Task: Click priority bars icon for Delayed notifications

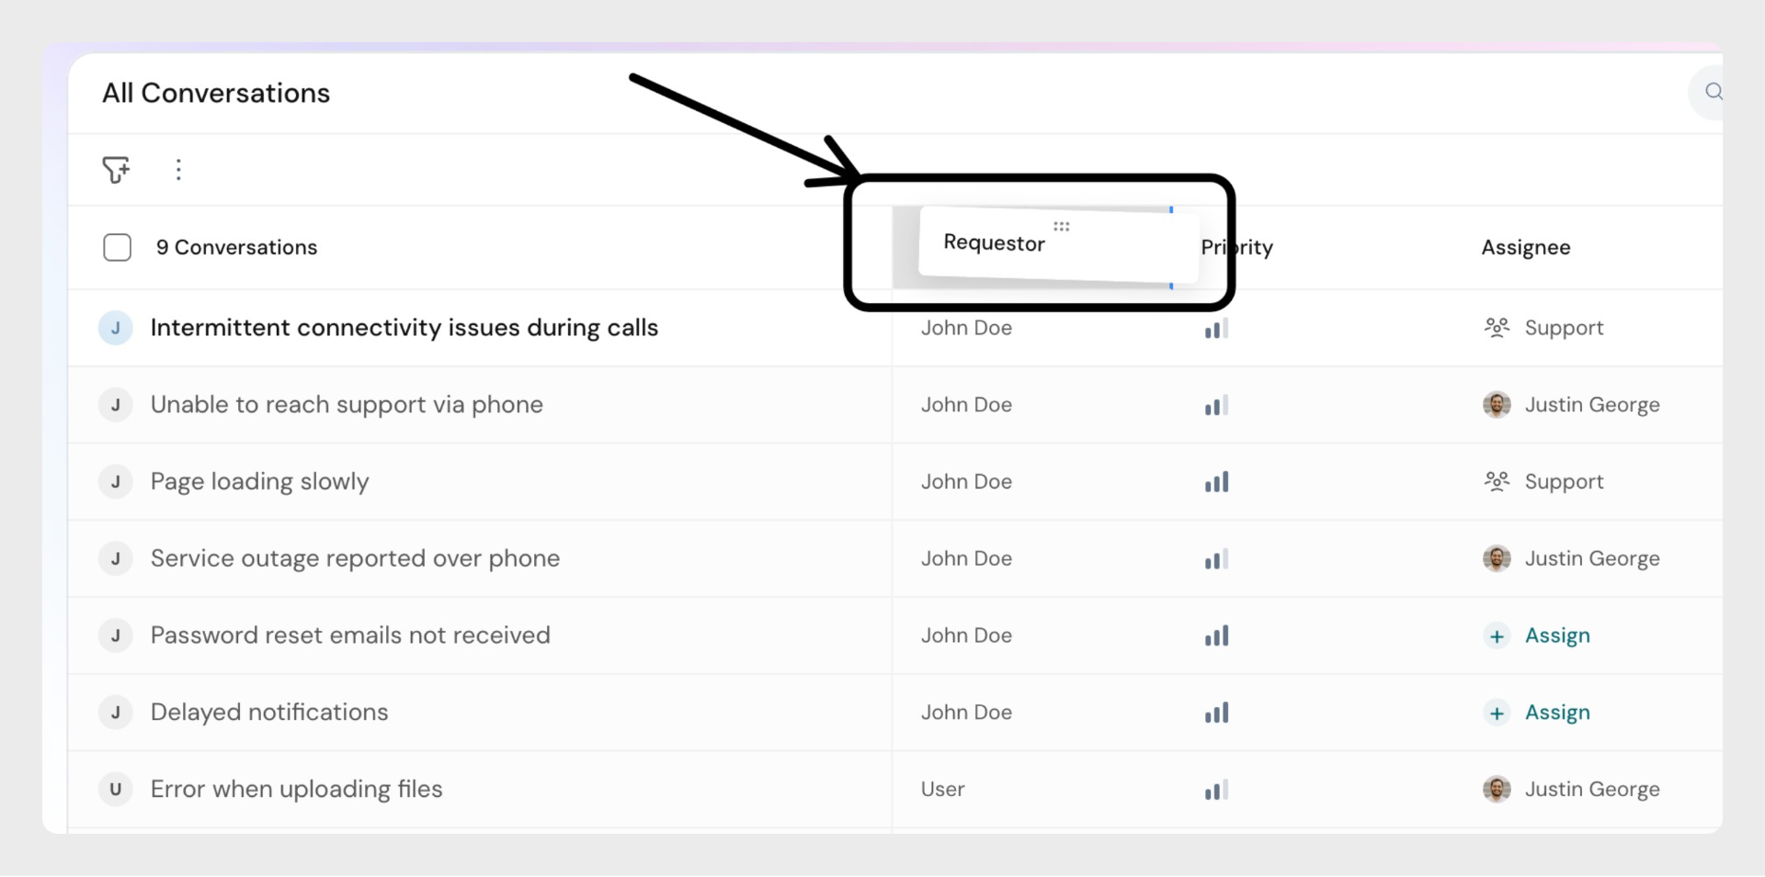Action: (1216, 713)
